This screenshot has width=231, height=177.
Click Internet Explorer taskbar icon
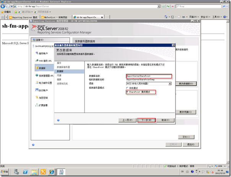point(52,172)
